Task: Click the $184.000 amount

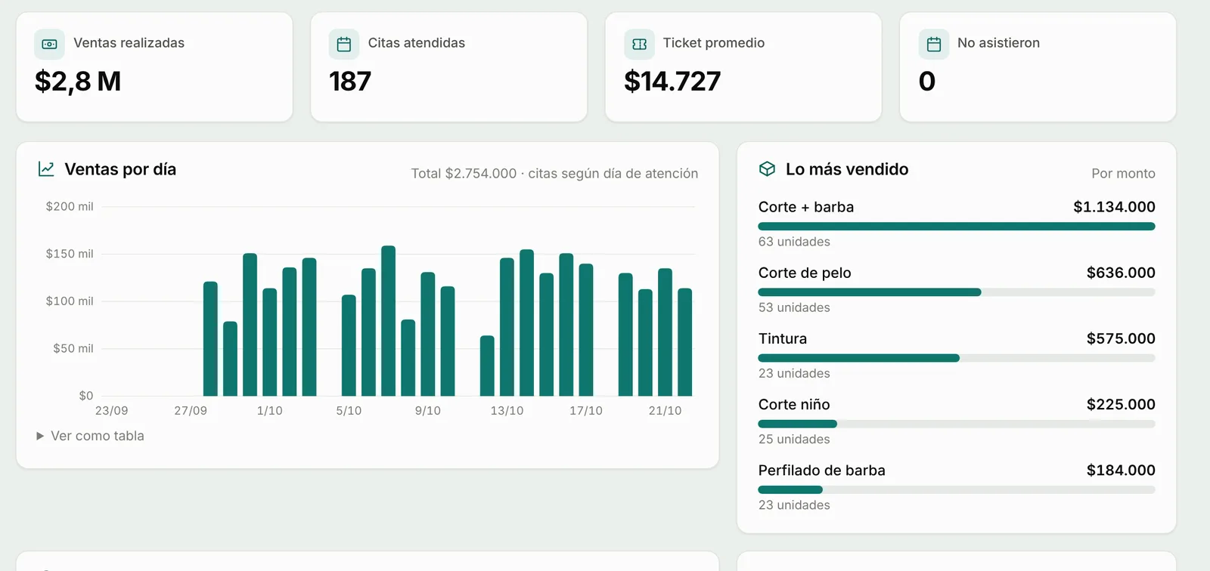Action: [x=1121, y=470]
